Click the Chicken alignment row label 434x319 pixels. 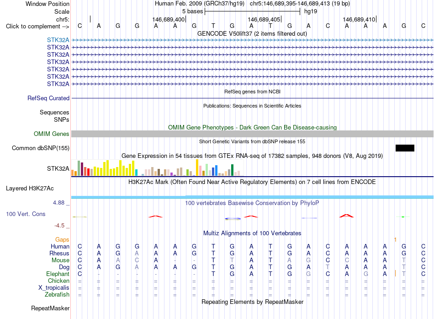point(58,281)
